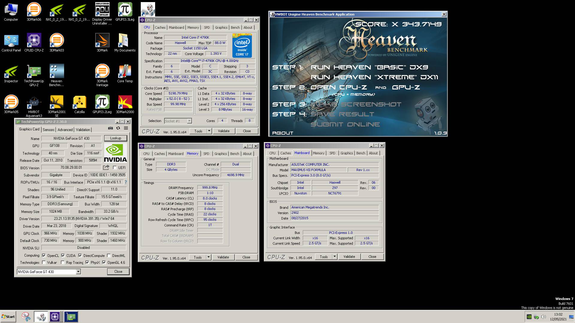Open Display Driver Uninstaller shortcut
Viewport: 575px width, 323px height.
[102, 13]
